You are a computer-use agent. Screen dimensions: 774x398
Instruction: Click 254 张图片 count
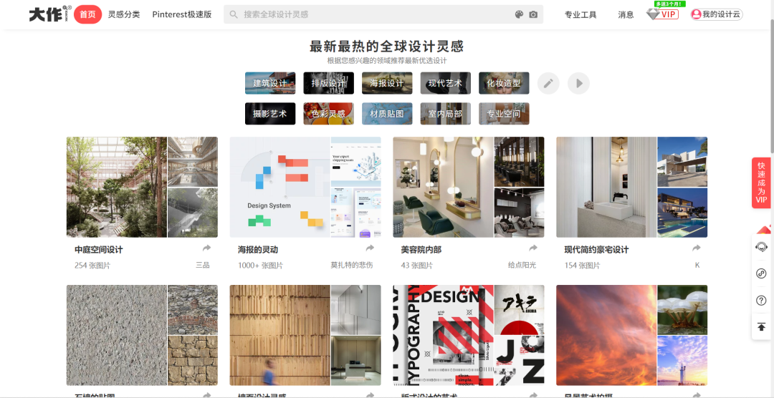92,266
